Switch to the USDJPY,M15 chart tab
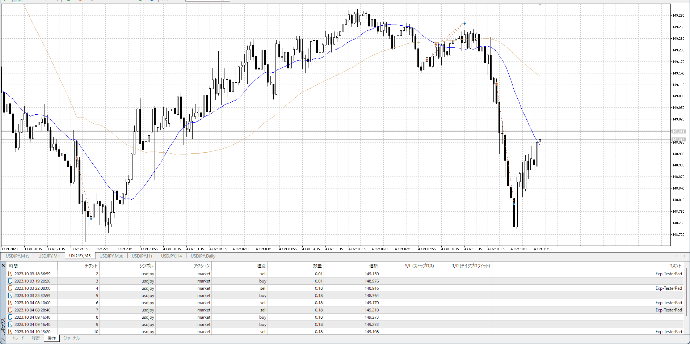 (17, 256)
